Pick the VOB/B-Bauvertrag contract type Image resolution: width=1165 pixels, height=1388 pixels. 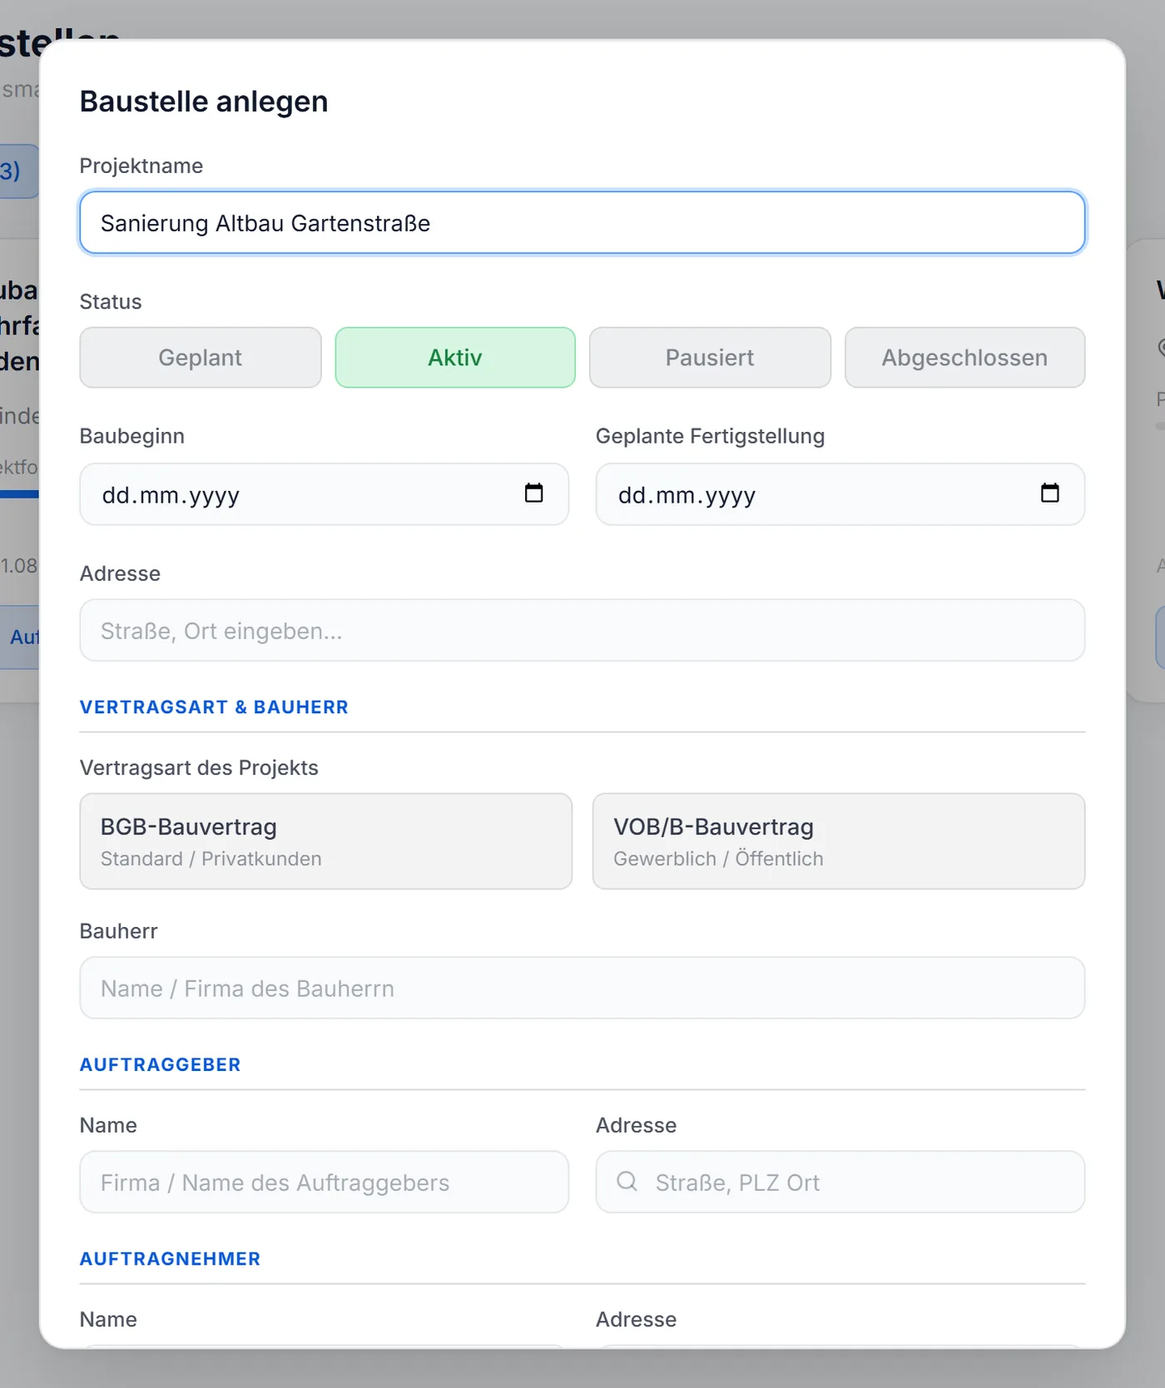coord(839,841)
